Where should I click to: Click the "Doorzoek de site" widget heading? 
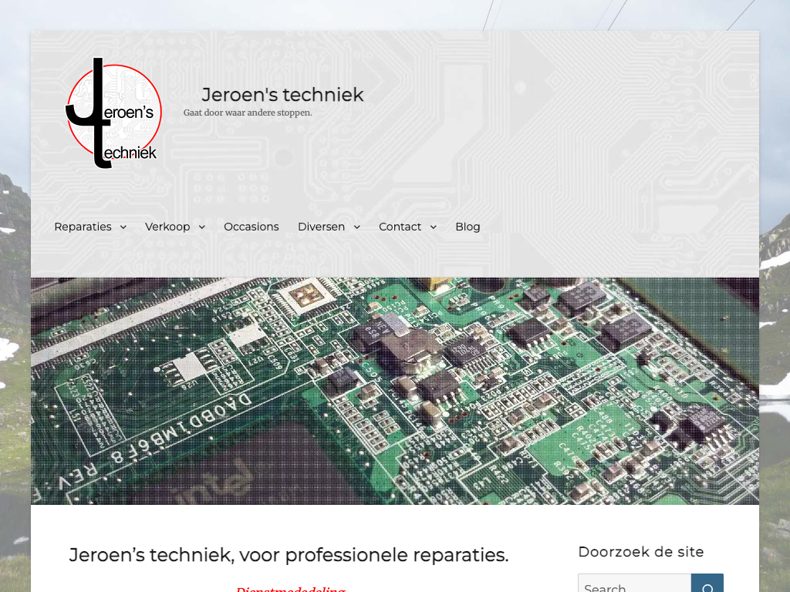640,552
